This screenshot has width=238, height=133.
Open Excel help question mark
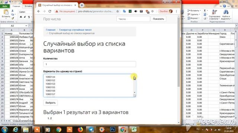[225, 6]
